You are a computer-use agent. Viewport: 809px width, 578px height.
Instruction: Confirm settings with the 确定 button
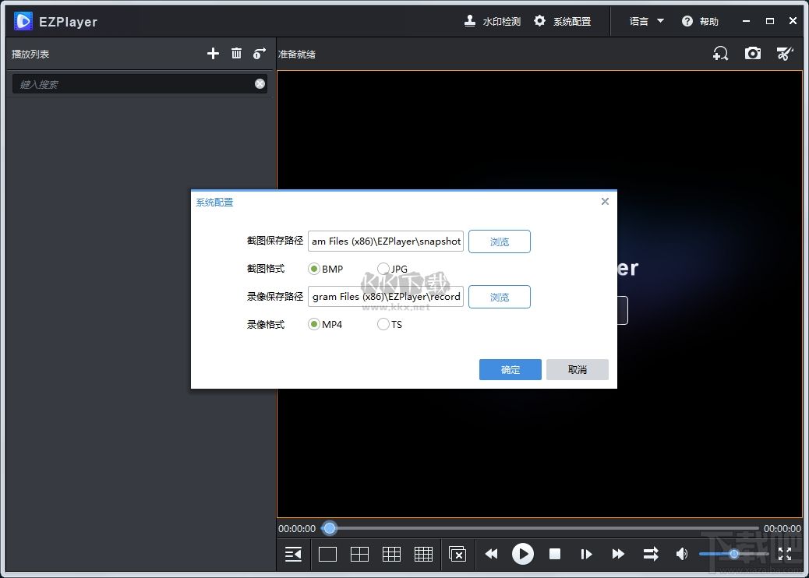click(x=510, y=369)
